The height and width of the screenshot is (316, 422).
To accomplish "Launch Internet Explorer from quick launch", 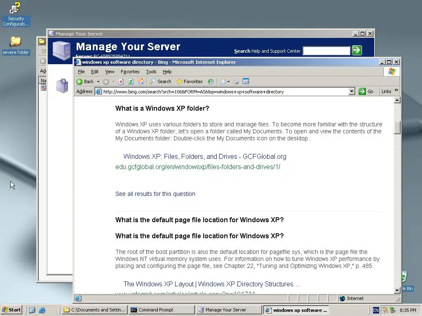I will coord(42,310).
